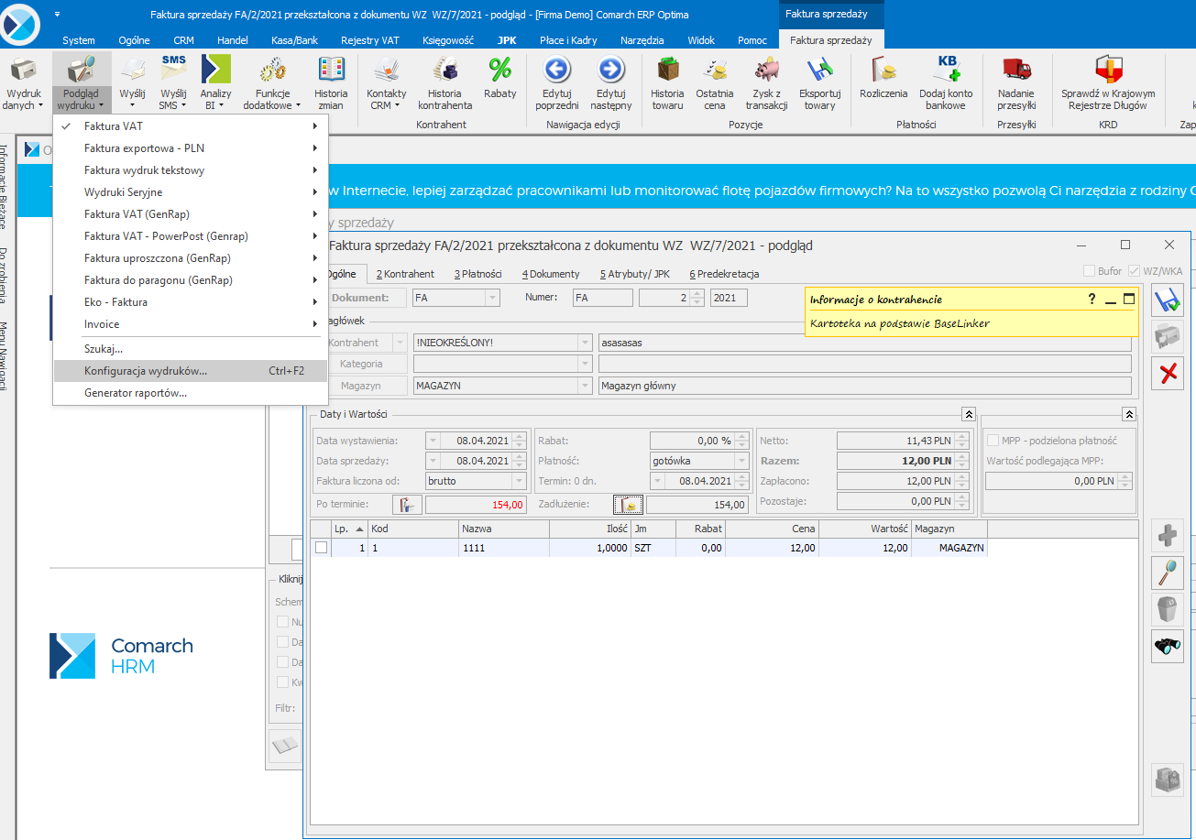This screenshot has height=840, width=1196.
Task: Click the red X cancel icon in invoice window
Action: (1167, 373)
